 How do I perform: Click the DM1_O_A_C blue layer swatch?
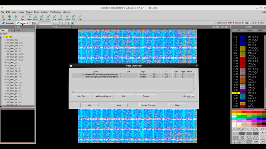coord(243,37)
